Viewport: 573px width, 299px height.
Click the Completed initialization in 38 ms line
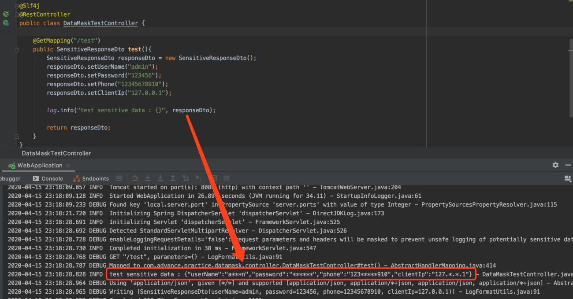(x=162, y=248)
